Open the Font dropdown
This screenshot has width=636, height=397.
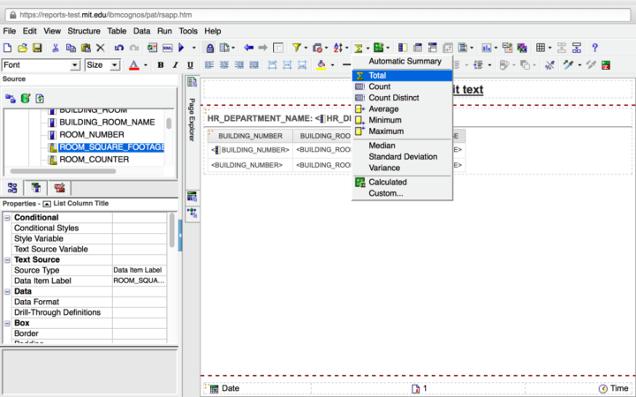tap(75, 65)
